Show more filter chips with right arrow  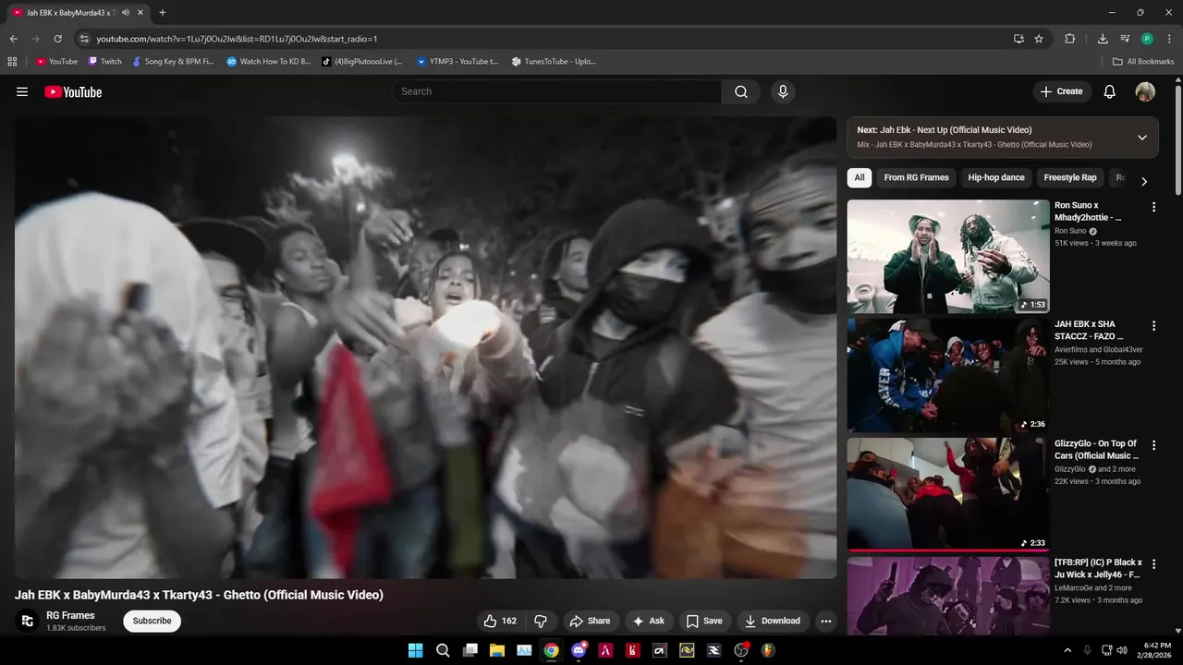click(1144, 181)
